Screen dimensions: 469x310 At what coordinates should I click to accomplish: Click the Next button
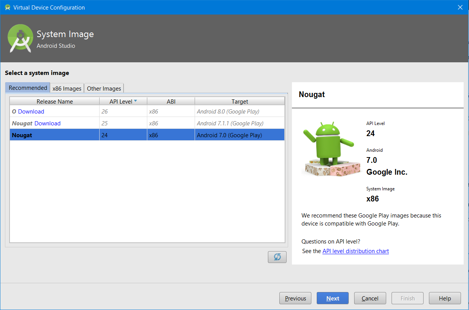(x=333, y=298)
